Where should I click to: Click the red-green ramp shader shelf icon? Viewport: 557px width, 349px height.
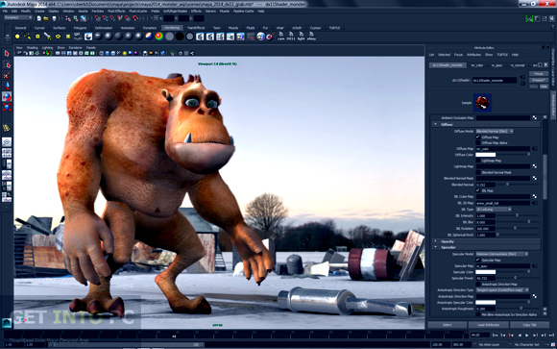click(x=159, y=37)
